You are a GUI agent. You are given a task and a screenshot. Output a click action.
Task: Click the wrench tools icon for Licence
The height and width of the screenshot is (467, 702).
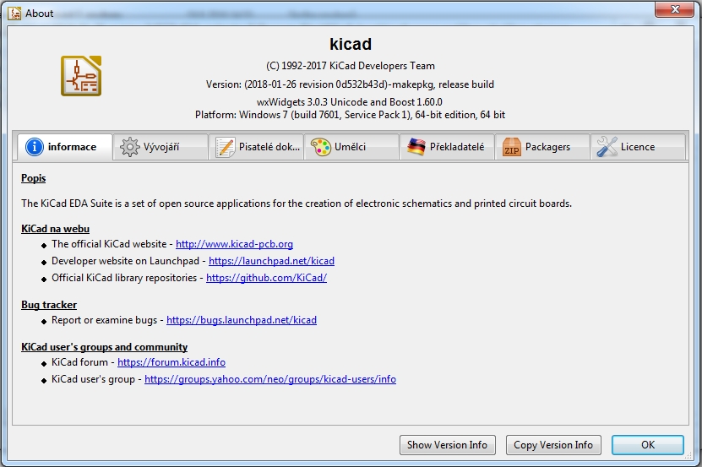click(x=607, y=147)
